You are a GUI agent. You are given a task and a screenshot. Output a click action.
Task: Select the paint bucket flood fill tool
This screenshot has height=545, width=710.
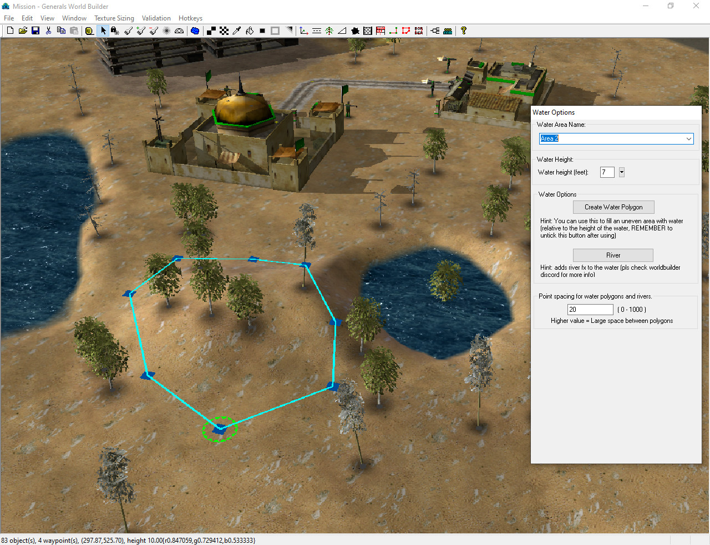250,30
